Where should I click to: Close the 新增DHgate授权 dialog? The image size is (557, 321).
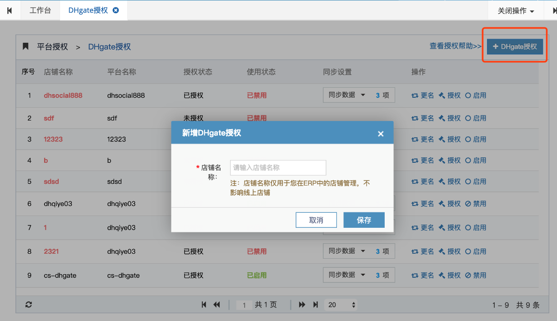pos(381,133)
